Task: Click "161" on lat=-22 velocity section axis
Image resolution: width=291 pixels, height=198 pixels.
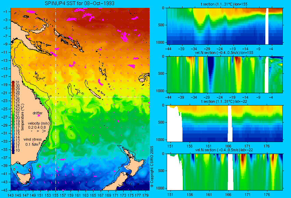Action: pos(209,195)
